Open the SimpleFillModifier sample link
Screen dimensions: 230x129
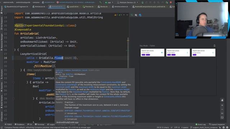click(97, 111)
